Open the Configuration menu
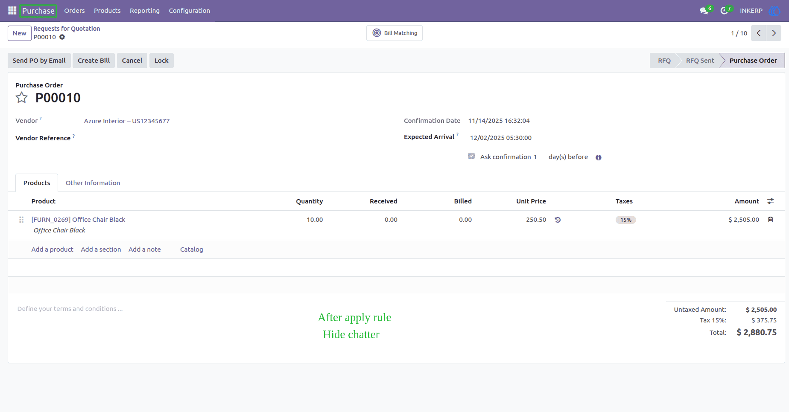Viewport: 789px width, 412px height. 190,11
